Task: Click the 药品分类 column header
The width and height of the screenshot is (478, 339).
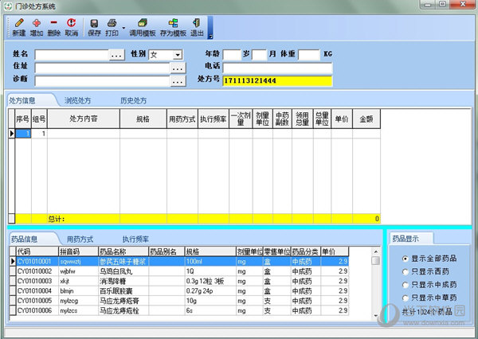Action: click(305, 251)
